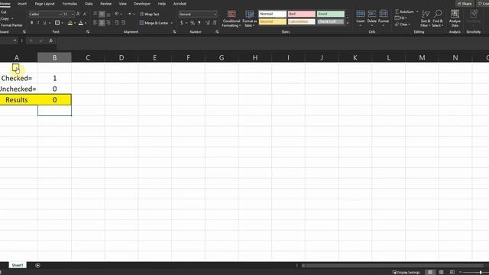The image size is (489, 275).
Task: Open the Name Box dropdown
Action: (15, 40)
